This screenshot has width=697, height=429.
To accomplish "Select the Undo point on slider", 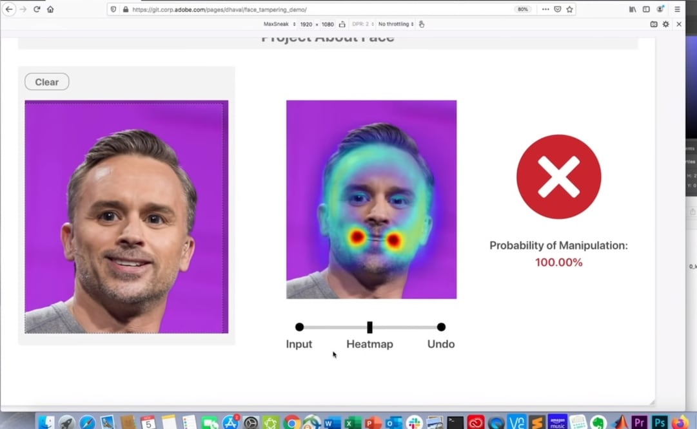I will [x=441, y=327].
